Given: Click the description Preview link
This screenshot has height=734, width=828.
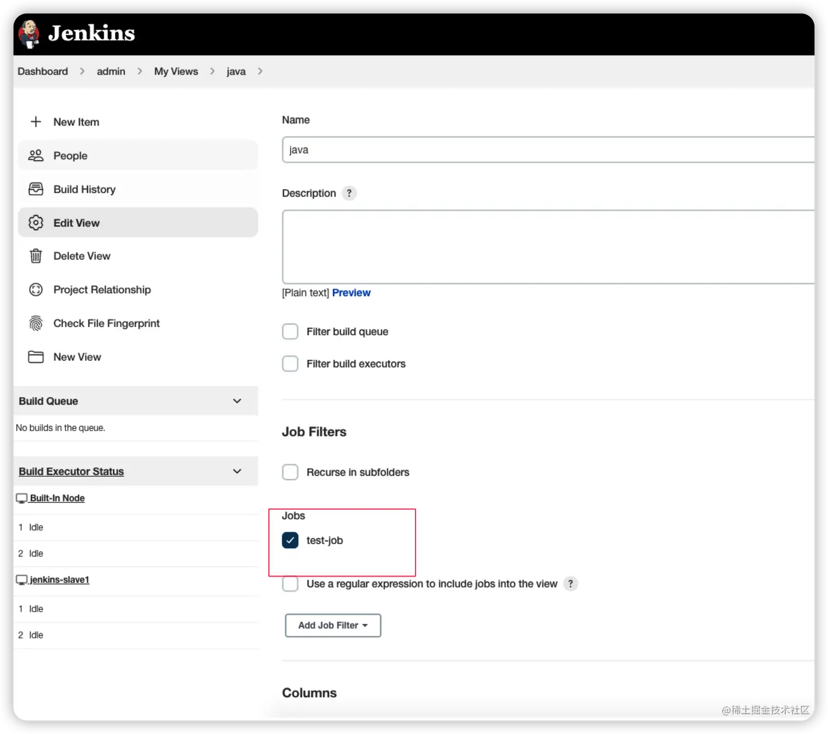Looking at the screenshot, I should click(351, 293).
